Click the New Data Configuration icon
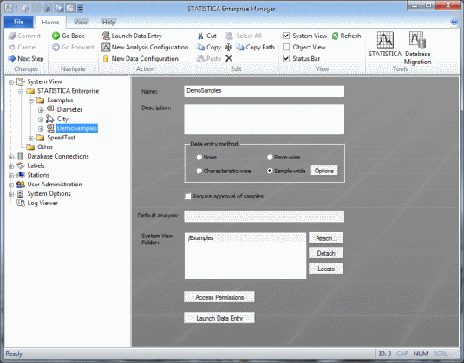Screen dimensions: 464x363 [106, 59]
